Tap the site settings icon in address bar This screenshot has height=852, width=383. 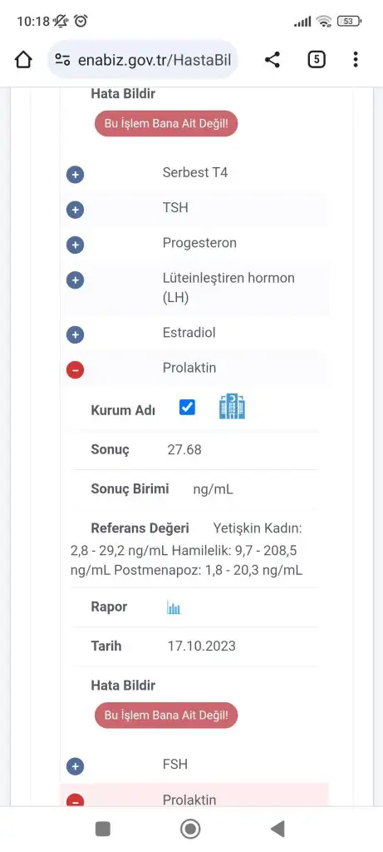(62, 60)
